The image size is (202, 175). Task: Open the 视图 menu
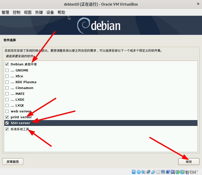tap(28, 12)
